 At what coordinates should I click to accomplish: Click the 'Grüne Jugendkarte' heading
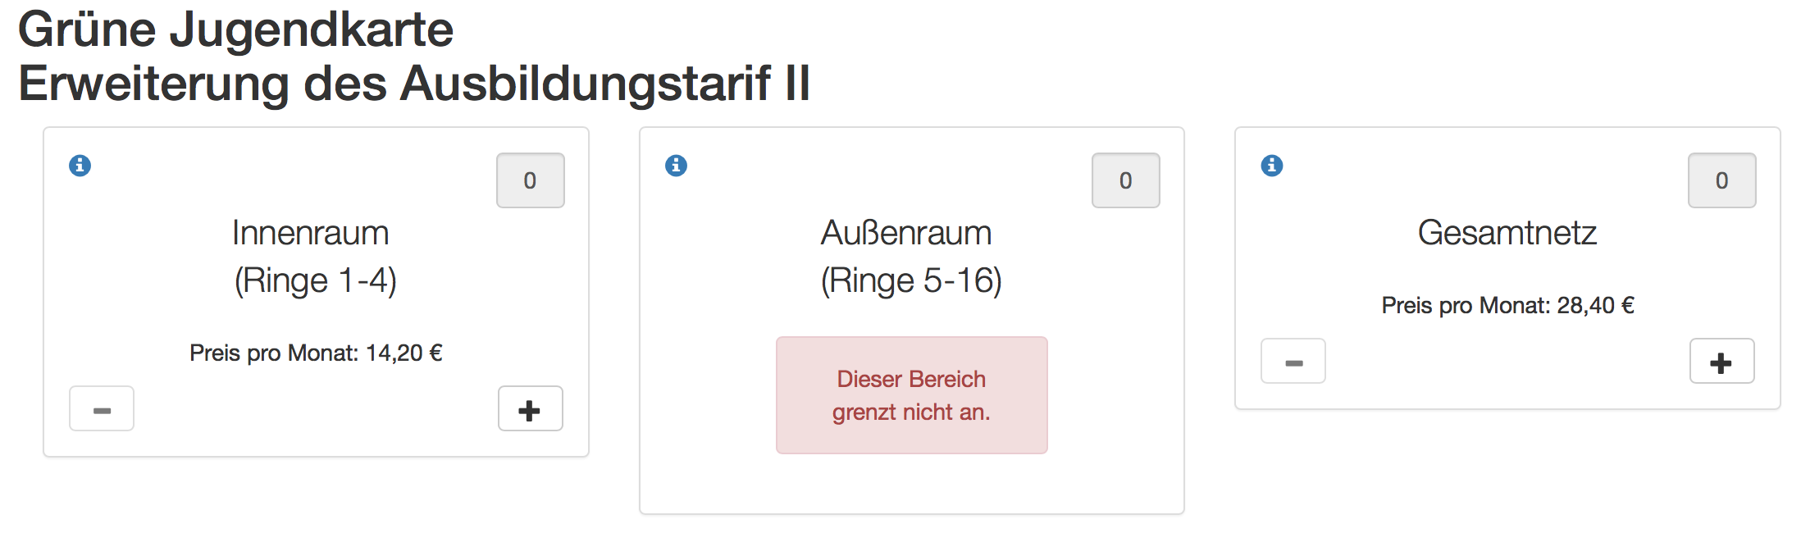pos(235,30)
